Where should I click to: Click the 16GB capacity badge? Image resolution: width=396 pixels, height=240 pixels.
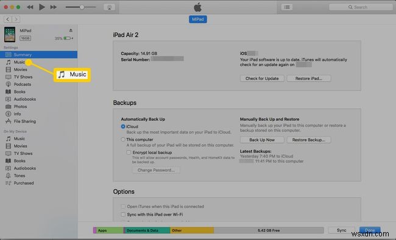25,38
